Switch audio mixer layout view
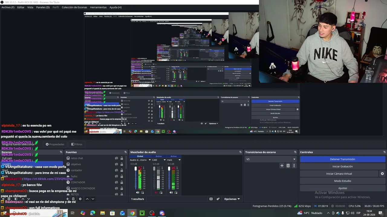The image size is (387, 217). coord(211,199)
